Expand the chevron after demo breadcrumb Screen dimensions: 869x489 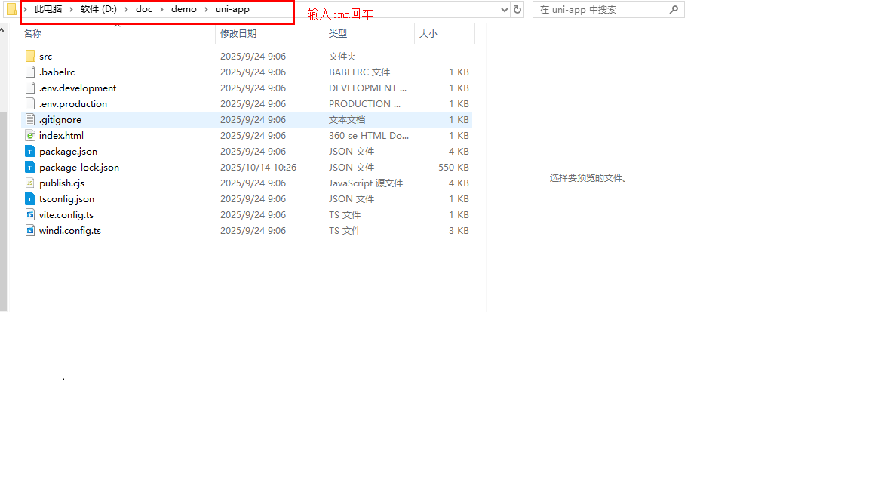206,10
